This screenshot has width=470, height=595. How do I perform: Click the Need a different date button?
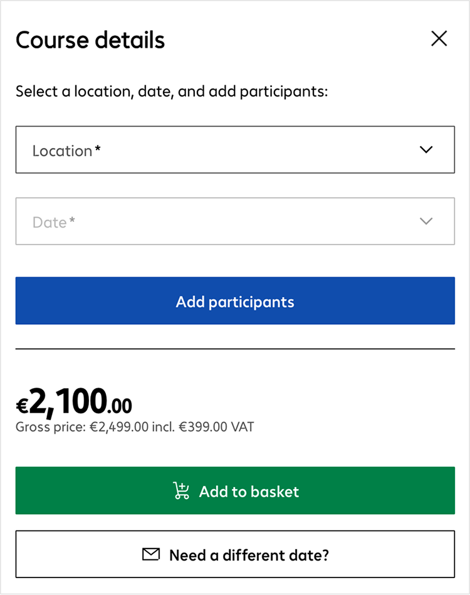point(235,554)
